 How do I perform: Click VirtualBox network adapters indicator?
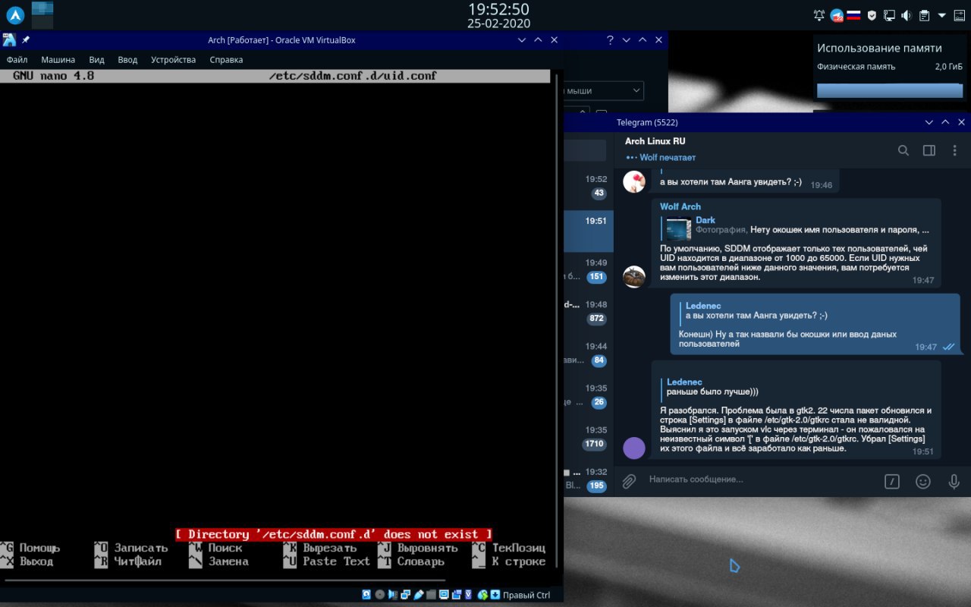[x=406, y=595]
